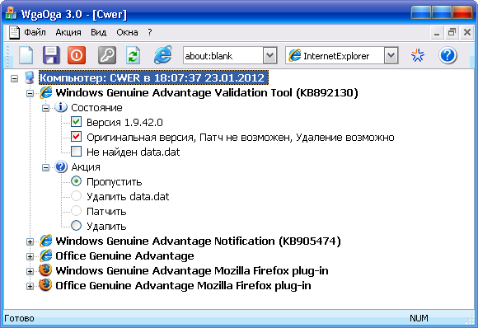Image resolution: width=478 pixels, height=328 pixels.
Task: Open the ? help menu
Action: tap(150, 32)
